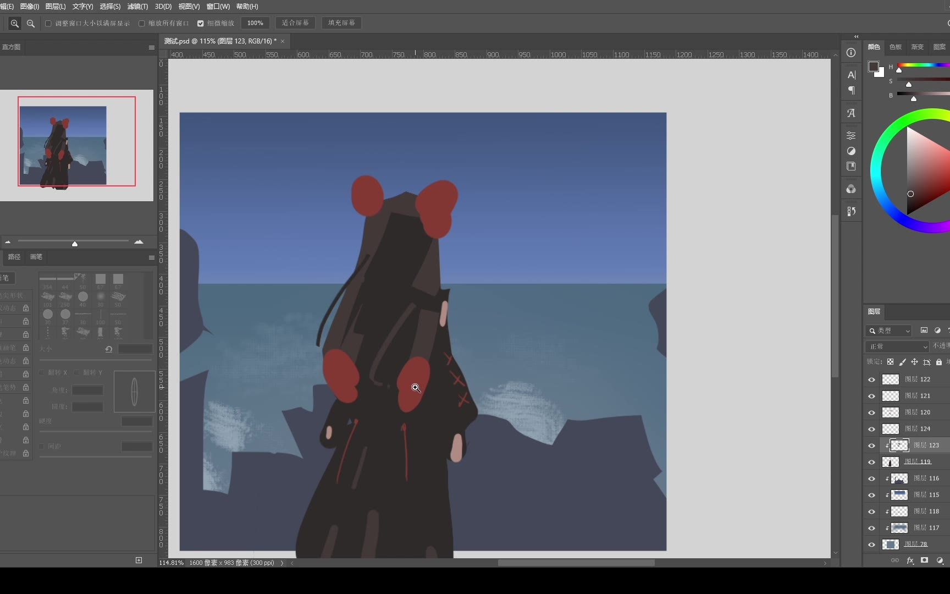Click the layer style fx button

910,560
